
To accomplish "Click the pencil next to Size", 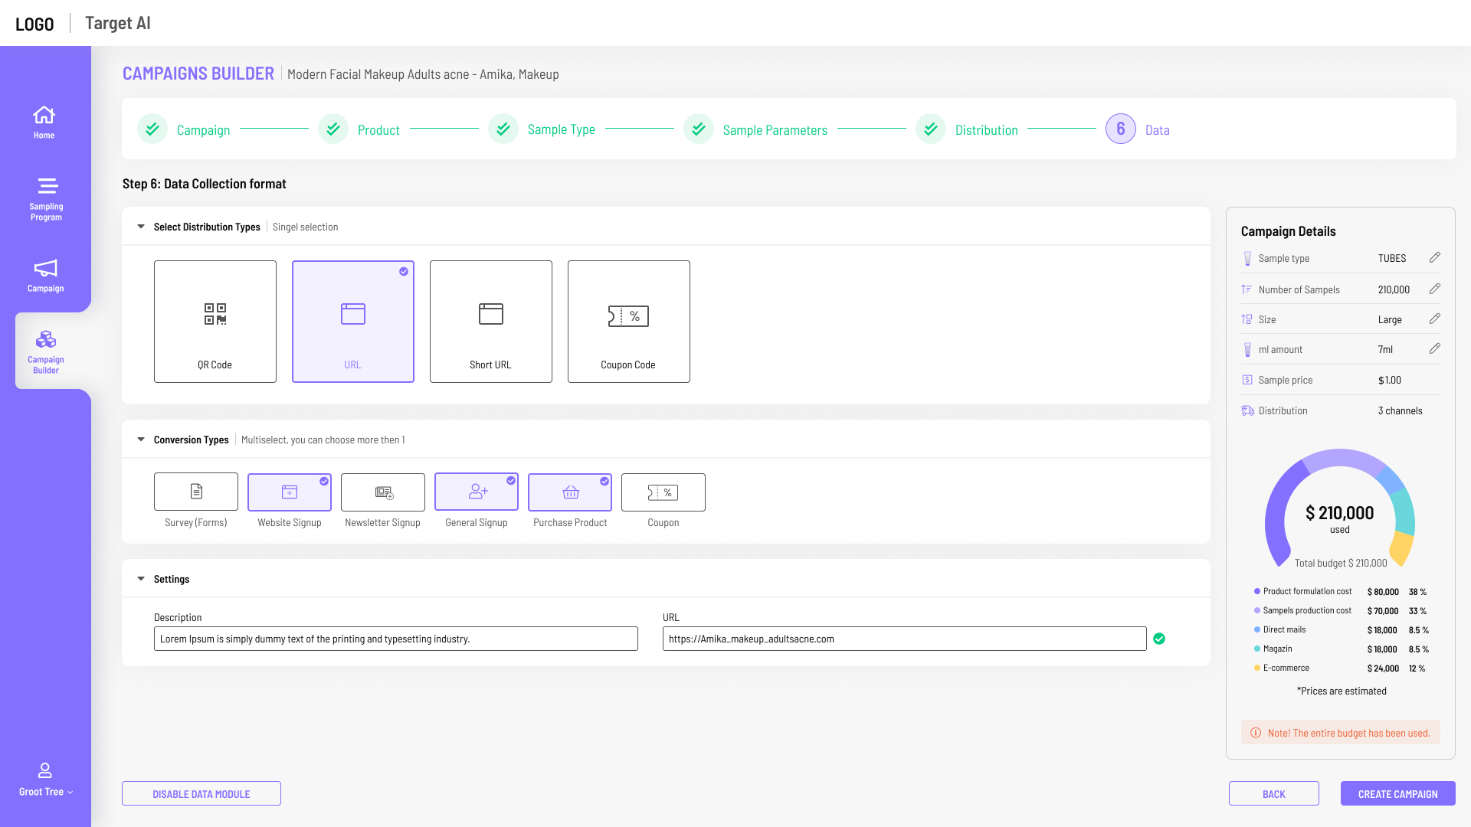I will point(1434,319).
